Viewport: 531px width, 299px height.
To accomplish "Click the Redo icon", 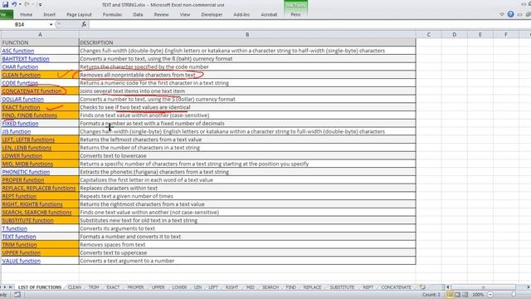I will point(27,4).
